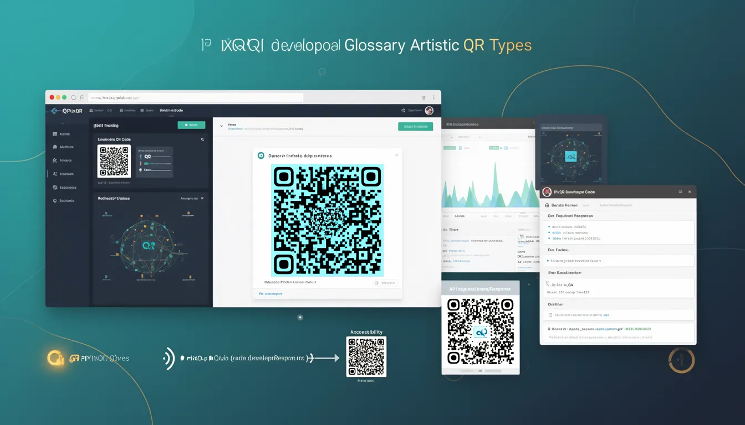Click the notification icon beside the avatar

[x=403, y=110]
